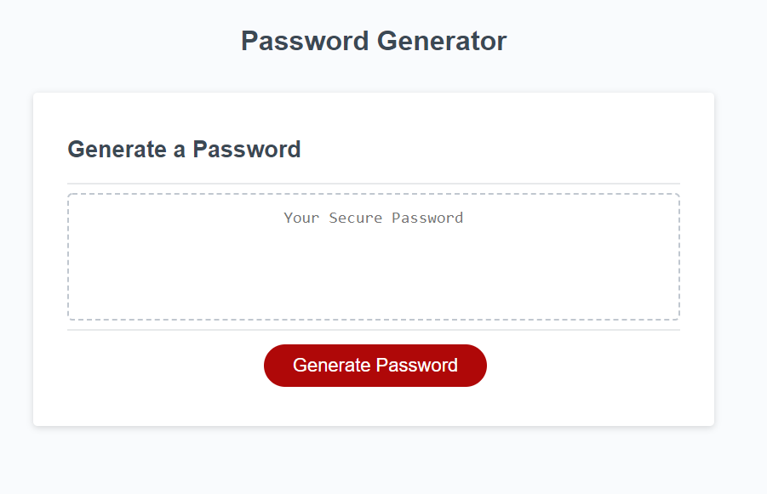Click the Generate a Password heading
The width and height of the screenshot is (767, 494).
(184, 150)
